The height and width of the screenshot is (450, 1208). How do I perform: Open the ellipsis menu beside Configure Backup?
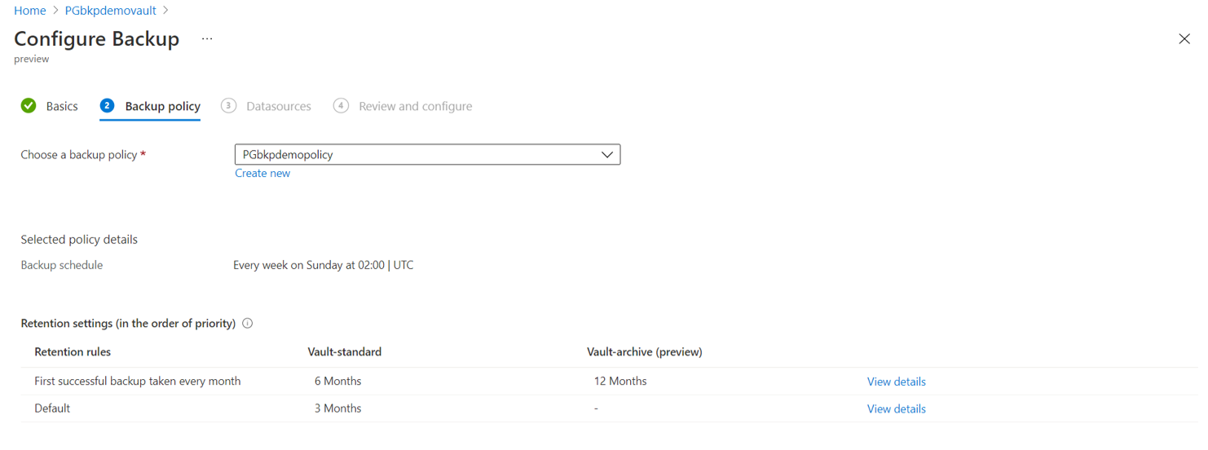click(x=207, y=39)
